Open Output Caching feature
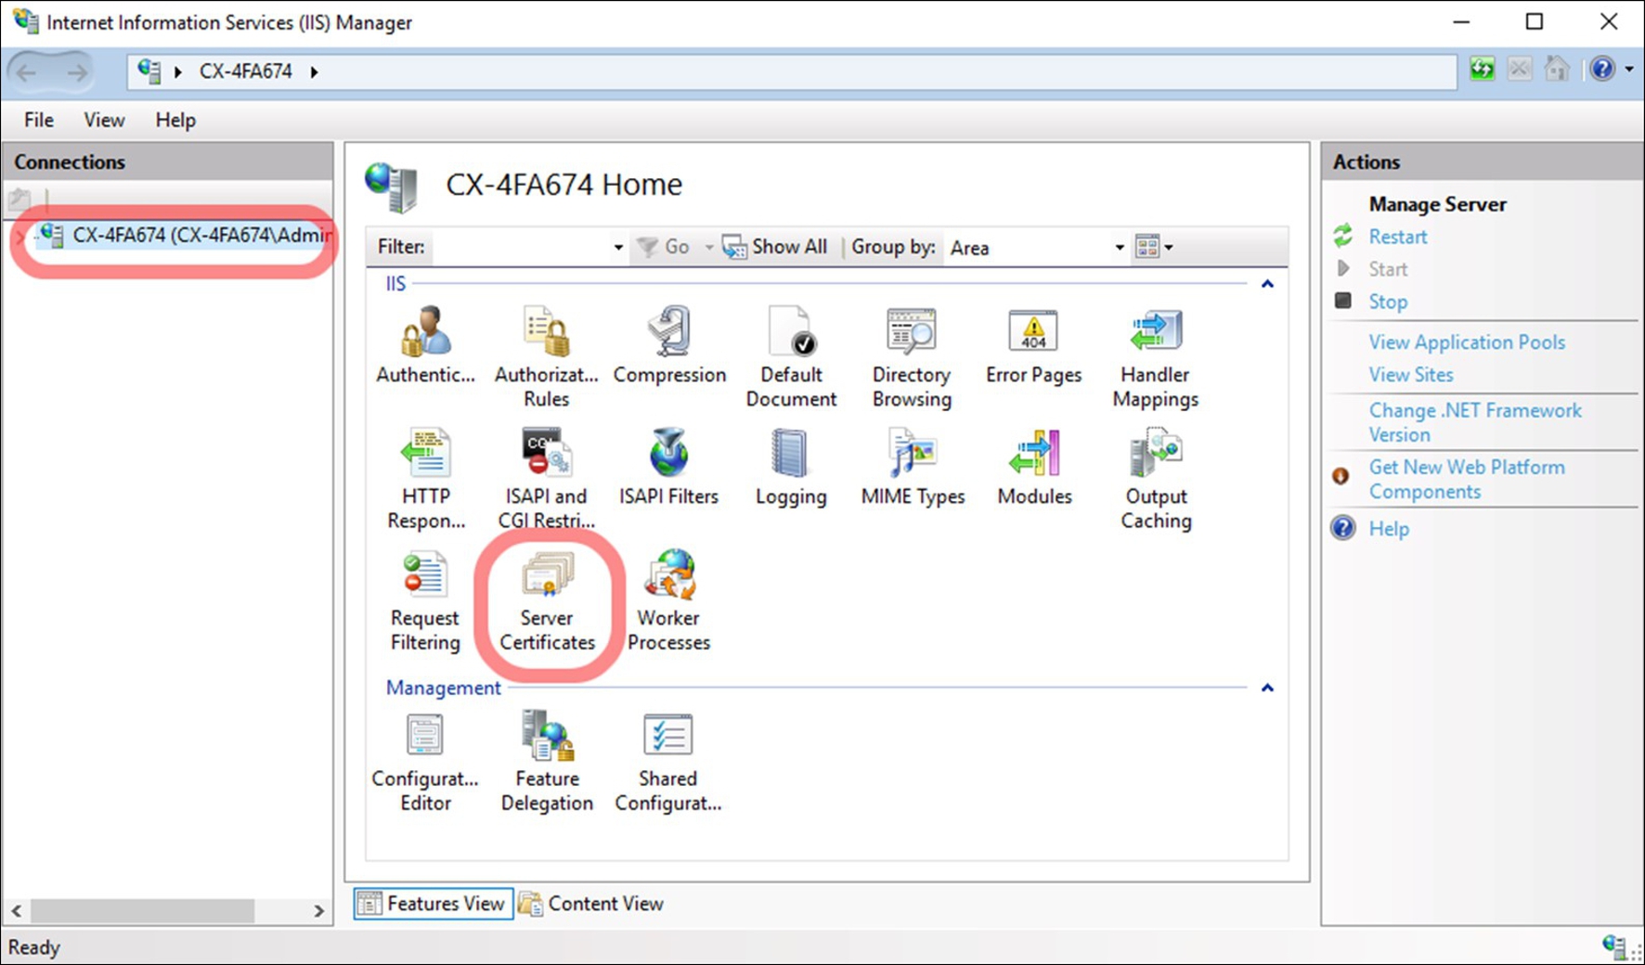The height and width of the screenshot is (965, 1645). (1156, 479)
